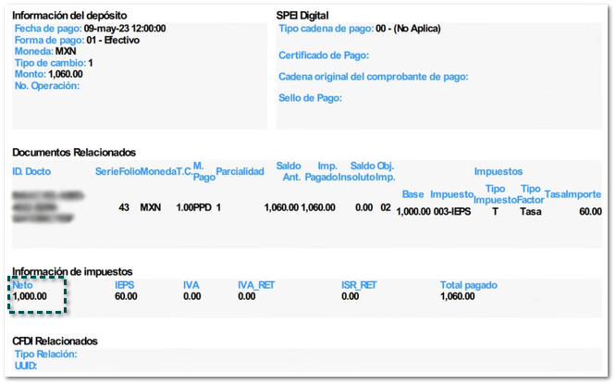Select the 'MXN' currency cell in documents row
616x385 pixels.
(x=151, y=207)
